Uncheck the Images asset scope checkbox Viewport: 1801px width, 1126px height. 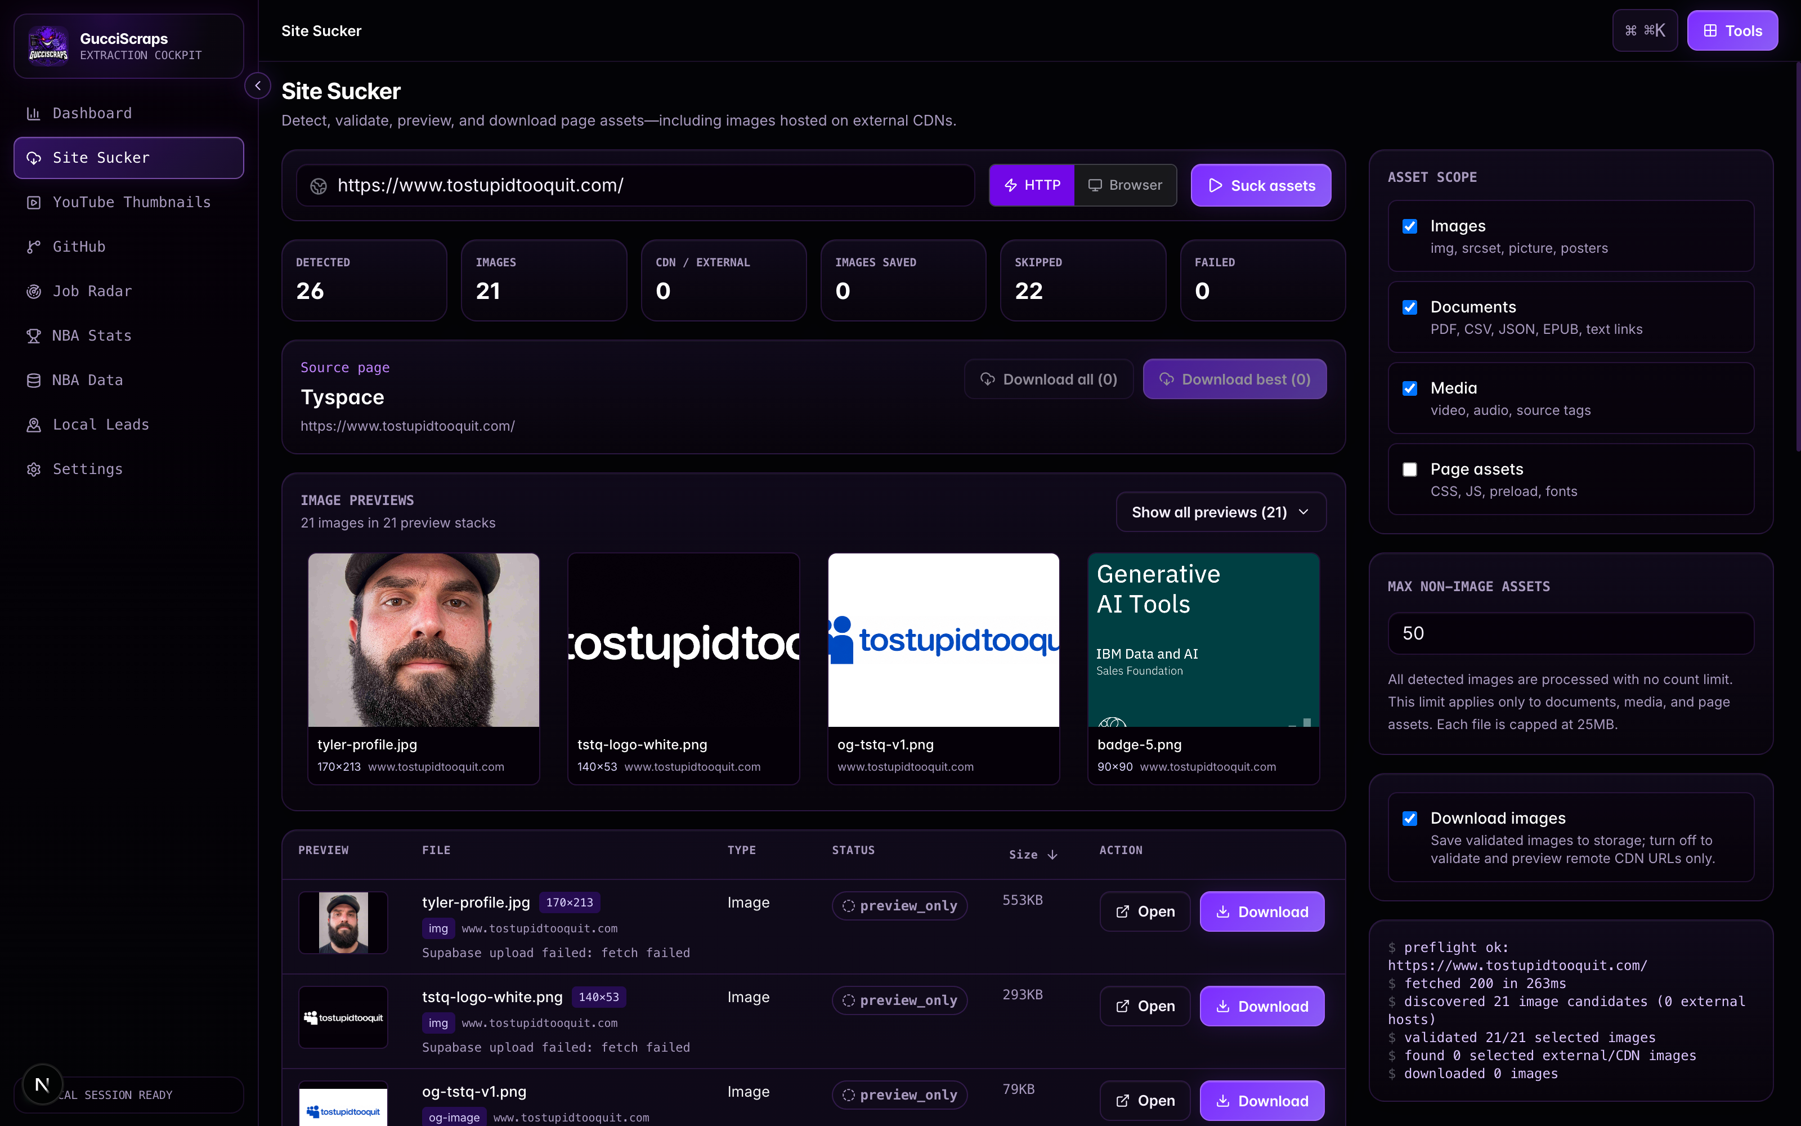click(x=1409, y=226)
